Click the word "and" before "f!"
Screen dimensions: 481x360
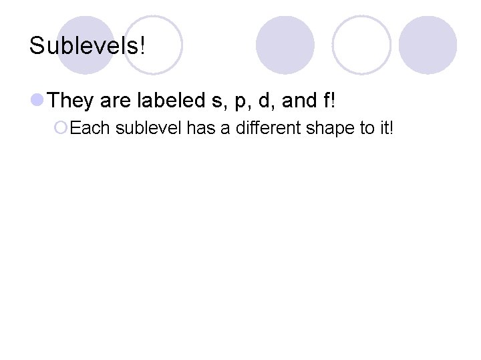click(299, 100)
